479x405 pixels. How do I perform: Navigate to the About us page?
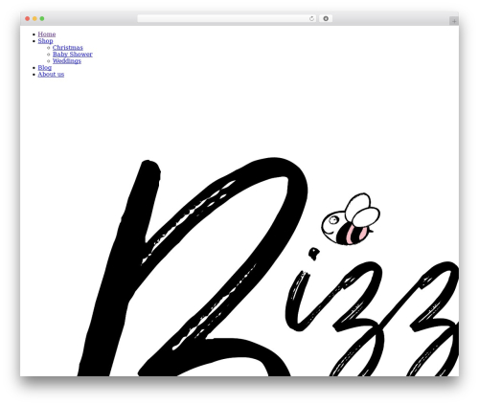(x=51, y=75)
